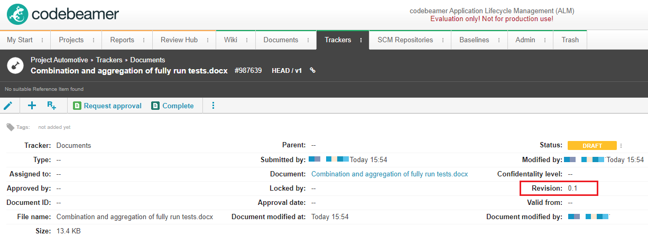Click the Revision value 0.1 field
648x235 pixels.
point(572,188)
